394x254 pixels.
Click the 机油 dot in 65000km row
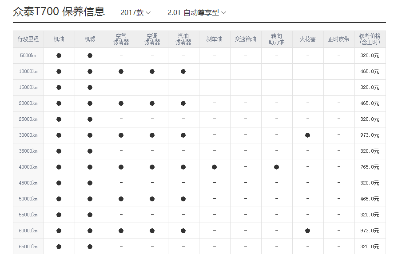click(x=59, y=246)
